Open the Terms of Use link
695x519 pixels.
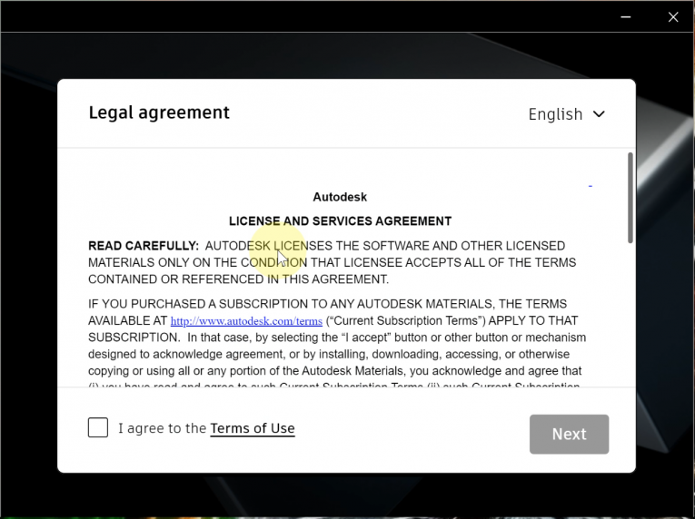pyautogui.click(x=253, y=428)
